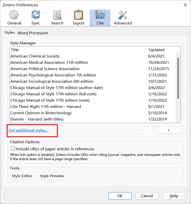This screenshot has height=204, width=191.
Task: Select Elsevier - Harvard (with titles) style
Action: pos(93,119)
